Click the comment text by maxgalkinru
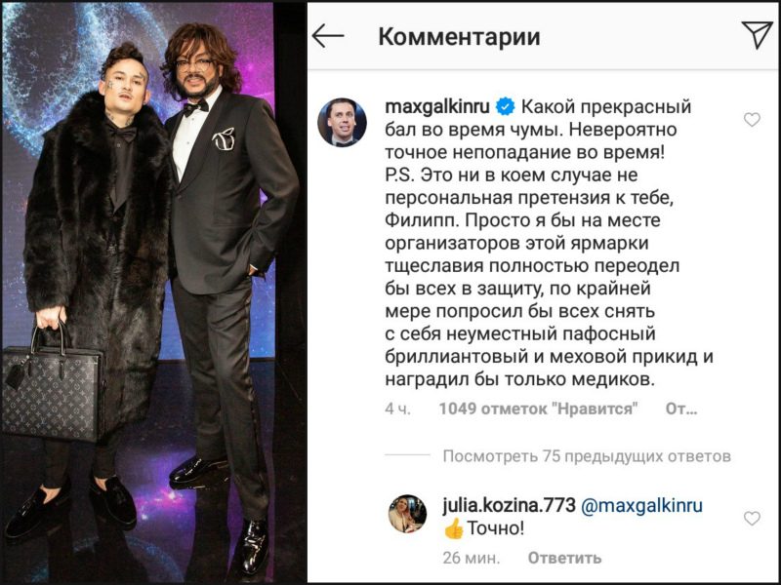Viewport: 781px width, 585px height. tap(546, 243)
